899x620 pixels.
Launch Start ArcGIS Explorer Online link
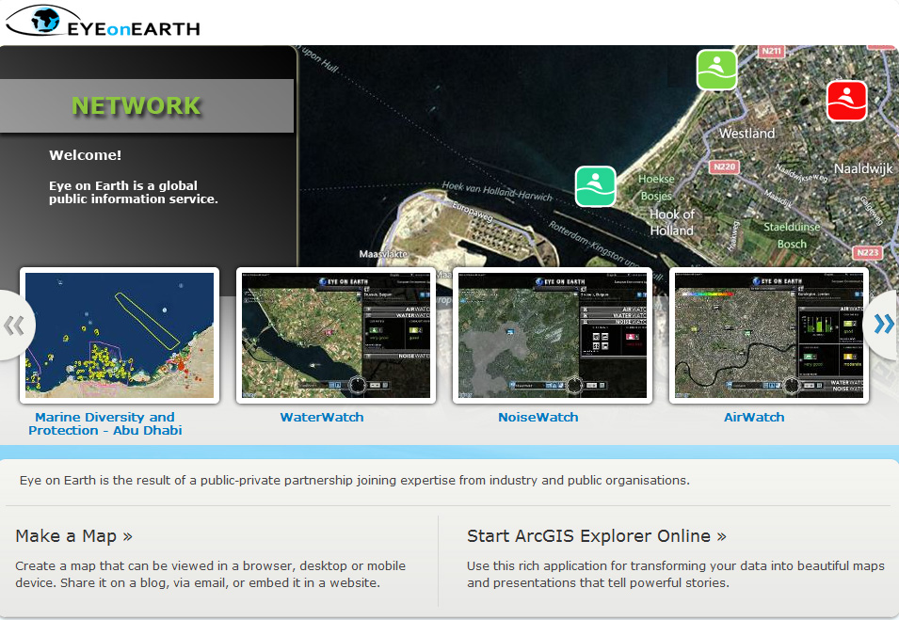[x=596, y=536]
